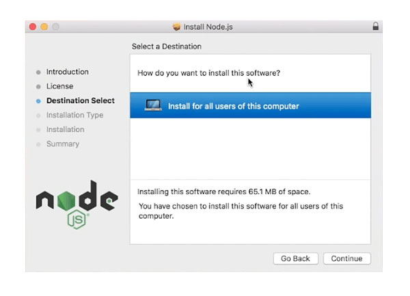This screenshot has height=296, width=410.
Task: Click the Installation Type step
Action: tap(74, 115)
